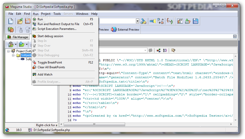Open dropdown arrow next to project basket icon
245x139 pixels.
coord(16,45)
